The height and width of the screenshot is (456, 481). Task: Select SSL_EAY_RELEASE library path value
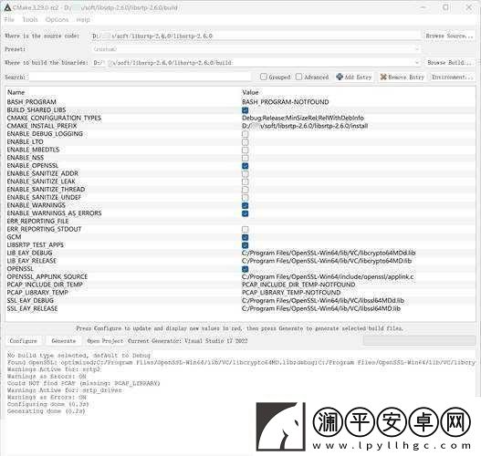coord(321,308)
